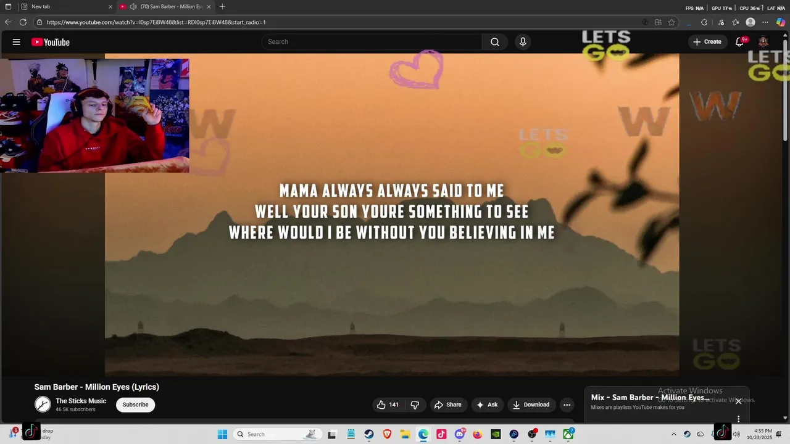790x444 pixels.
Task: Open the Mix panel three-dot menu
Action: tap(738, 419)
